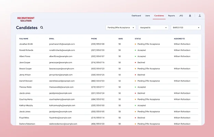Viewport: 214px width, 137px height.
Task: Click email floydmiles@example.com
Action: (x=60, y=118)
